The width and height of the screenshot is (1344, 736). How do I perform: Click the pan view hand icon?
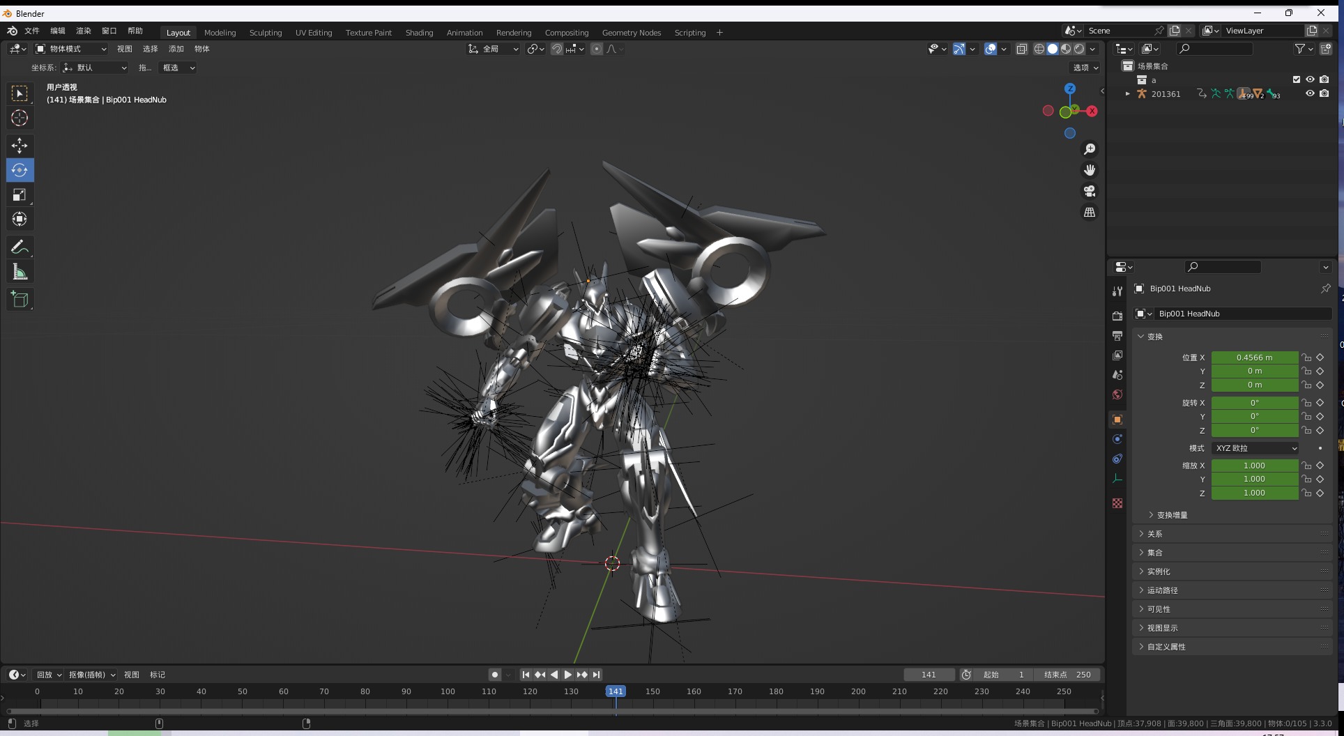click(1090, 170)
